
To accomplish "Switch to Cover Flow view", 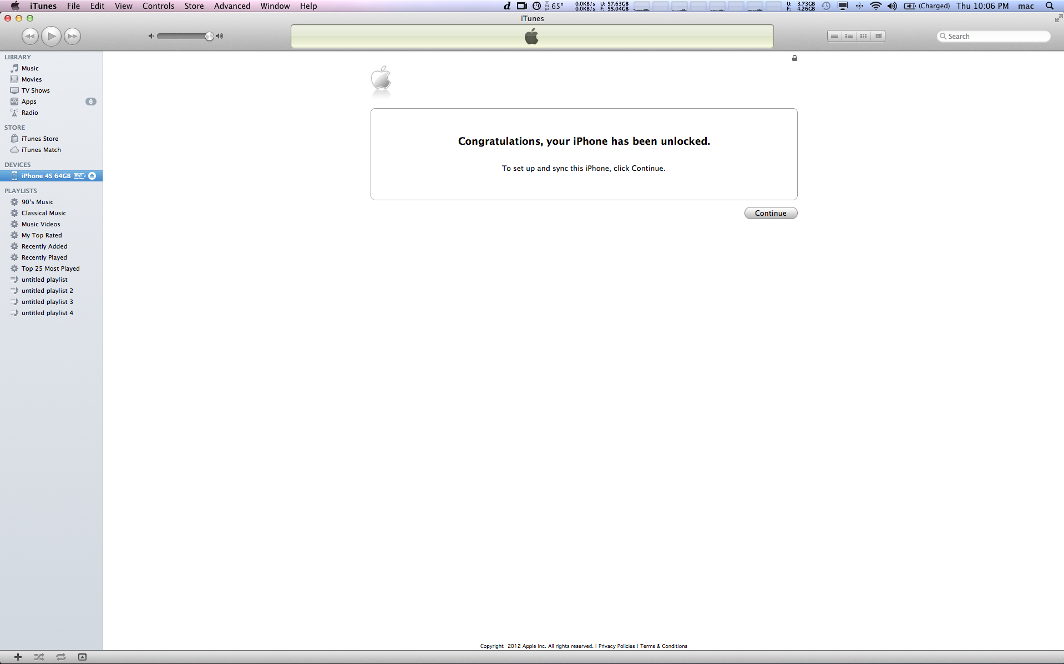I will coord(878,36).
